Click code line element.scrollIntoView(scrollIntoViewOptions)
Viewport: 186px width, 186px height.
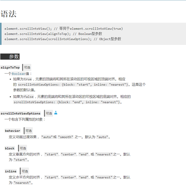pyautogui.click(x=63, y=39)
